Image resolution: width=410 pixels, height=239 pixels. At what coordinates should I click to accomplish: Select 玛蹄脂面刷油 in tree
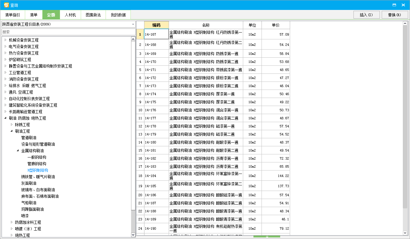click(32, 209)
